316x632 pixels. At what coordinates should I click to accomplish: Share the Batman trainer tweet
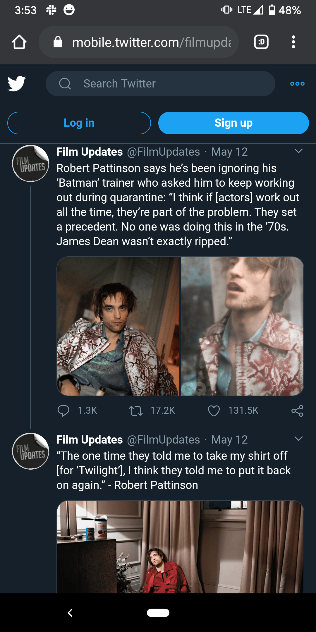click(297, 411)
